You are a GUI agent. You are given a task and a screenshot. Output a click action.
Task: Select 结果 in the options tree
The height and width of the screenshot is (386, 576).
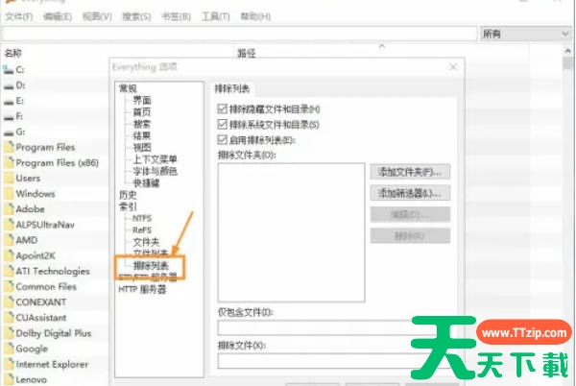(x=142, y=135)
